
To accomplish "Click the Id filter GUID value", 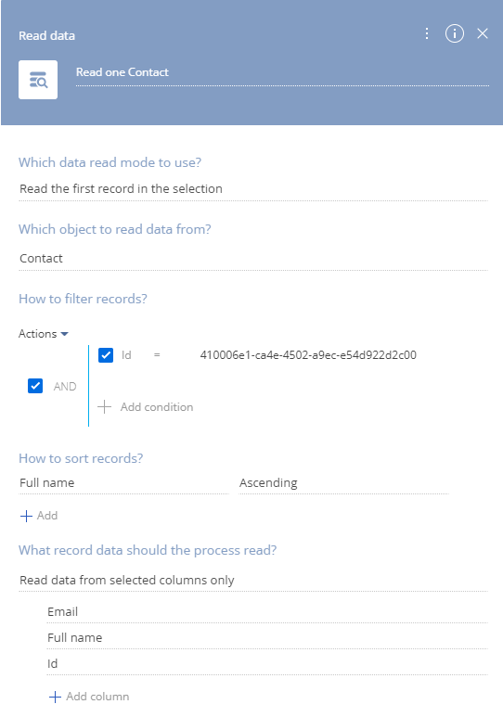I will [308, 355].
